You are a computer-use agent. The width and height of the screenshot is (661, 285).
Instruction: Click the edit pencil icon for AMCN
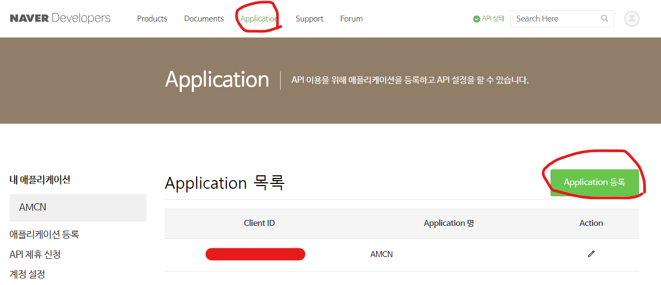click(x=591, y=254)
